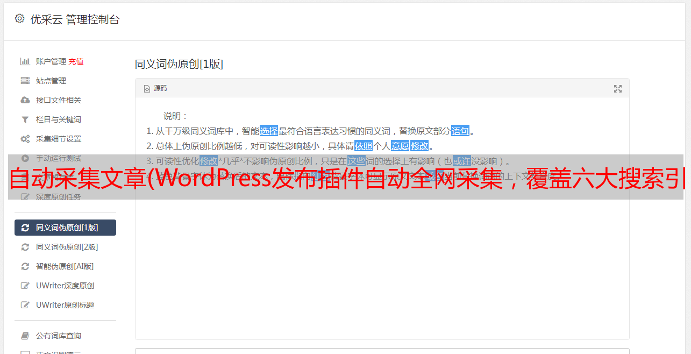The width and height of the screenshot is (691, 354).
Task: Click the filter icon beside 栏目与关键词
Action: [25, 119]
